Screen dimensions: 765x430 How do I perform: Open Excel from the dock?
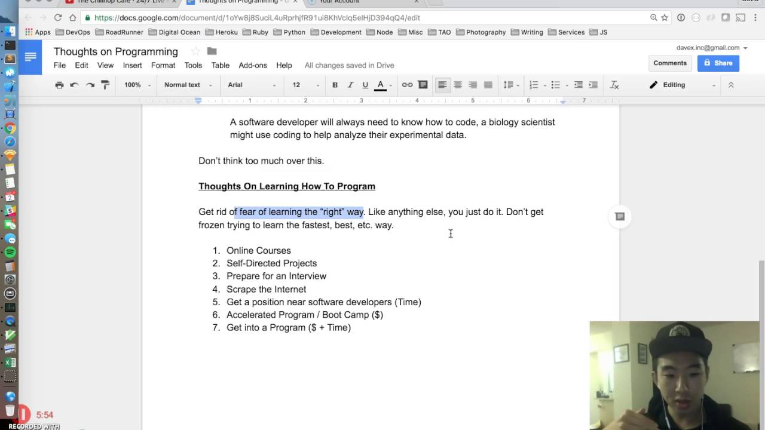click(x=10, y=363)
